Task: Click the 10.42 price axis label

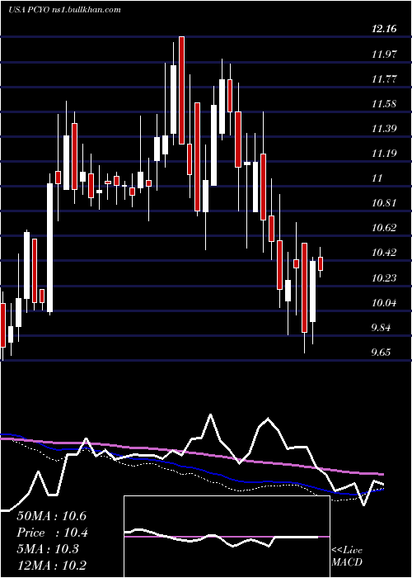Action: pos(384,253)
